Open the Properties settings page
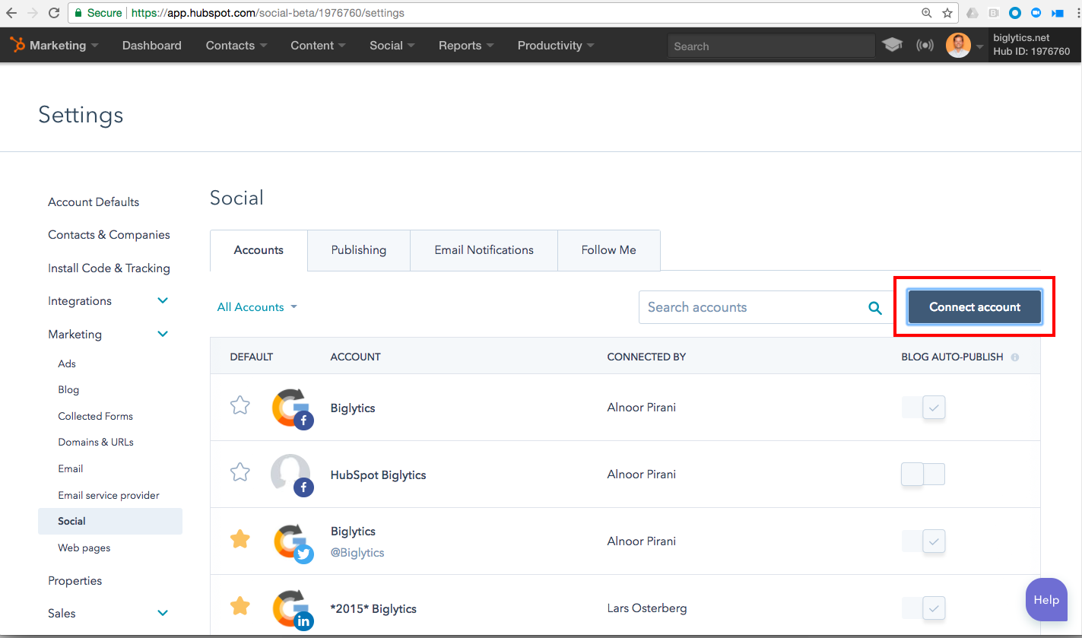 click(75, 581)
